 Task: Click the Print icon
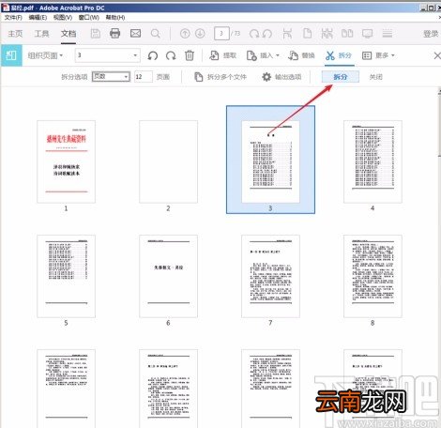click(x=115, y=33)
